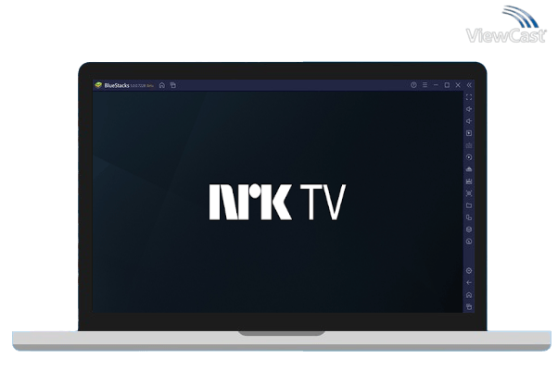Image resolution: width=558 pixels, height=383 pixels.
Task: Click the BlueStacks logo in the title bar
Action: [x=98, y=85]
